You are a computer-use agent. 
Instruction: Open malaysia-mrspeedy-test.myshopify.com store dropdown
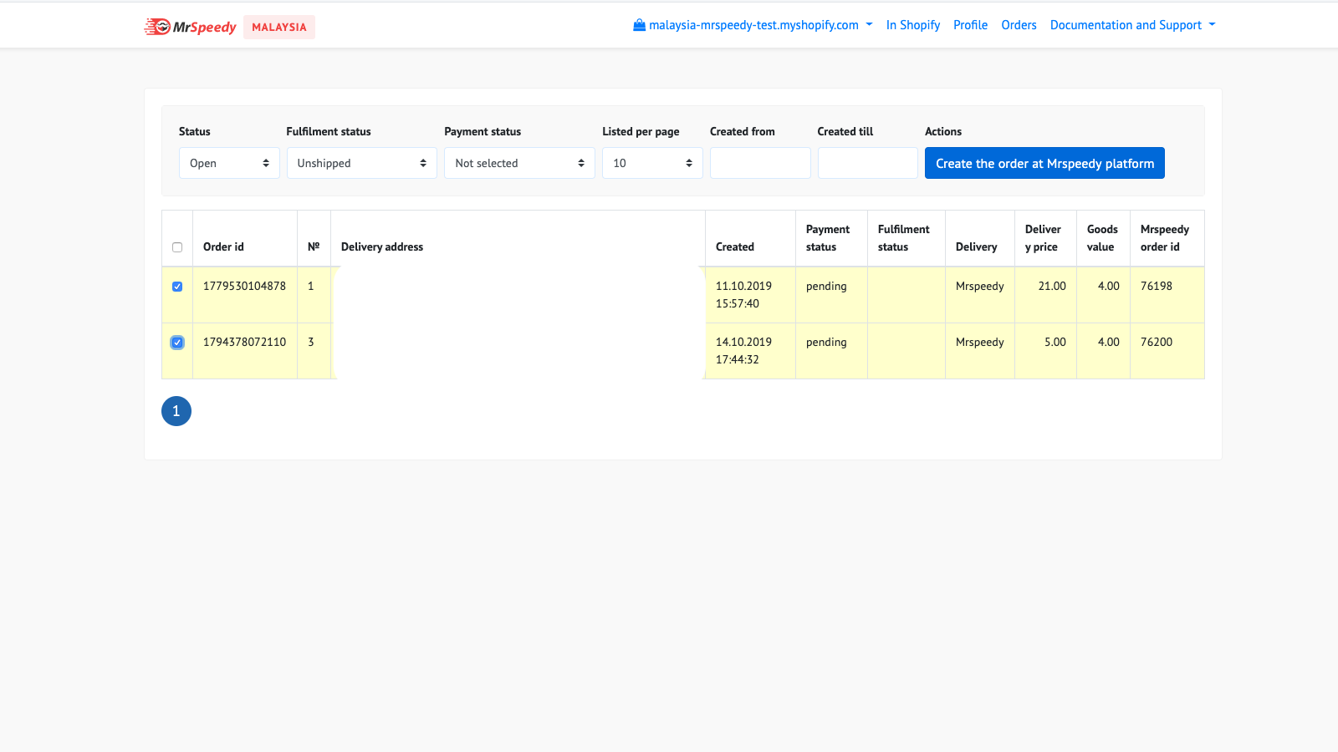[753, 25]
